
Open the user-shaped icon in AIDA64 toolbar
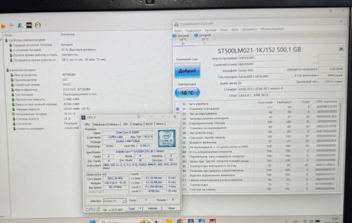[x=20, y=25]
